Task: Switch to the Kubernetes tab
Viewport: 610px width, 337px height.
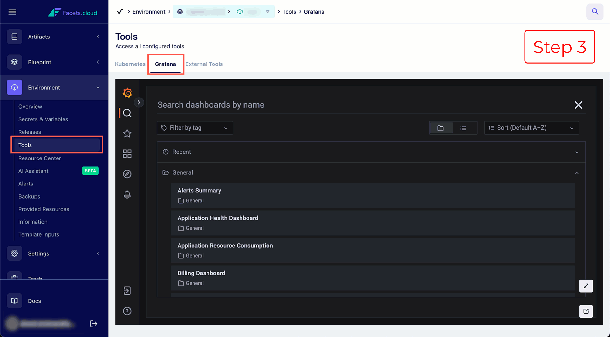Action: (130, 64)
